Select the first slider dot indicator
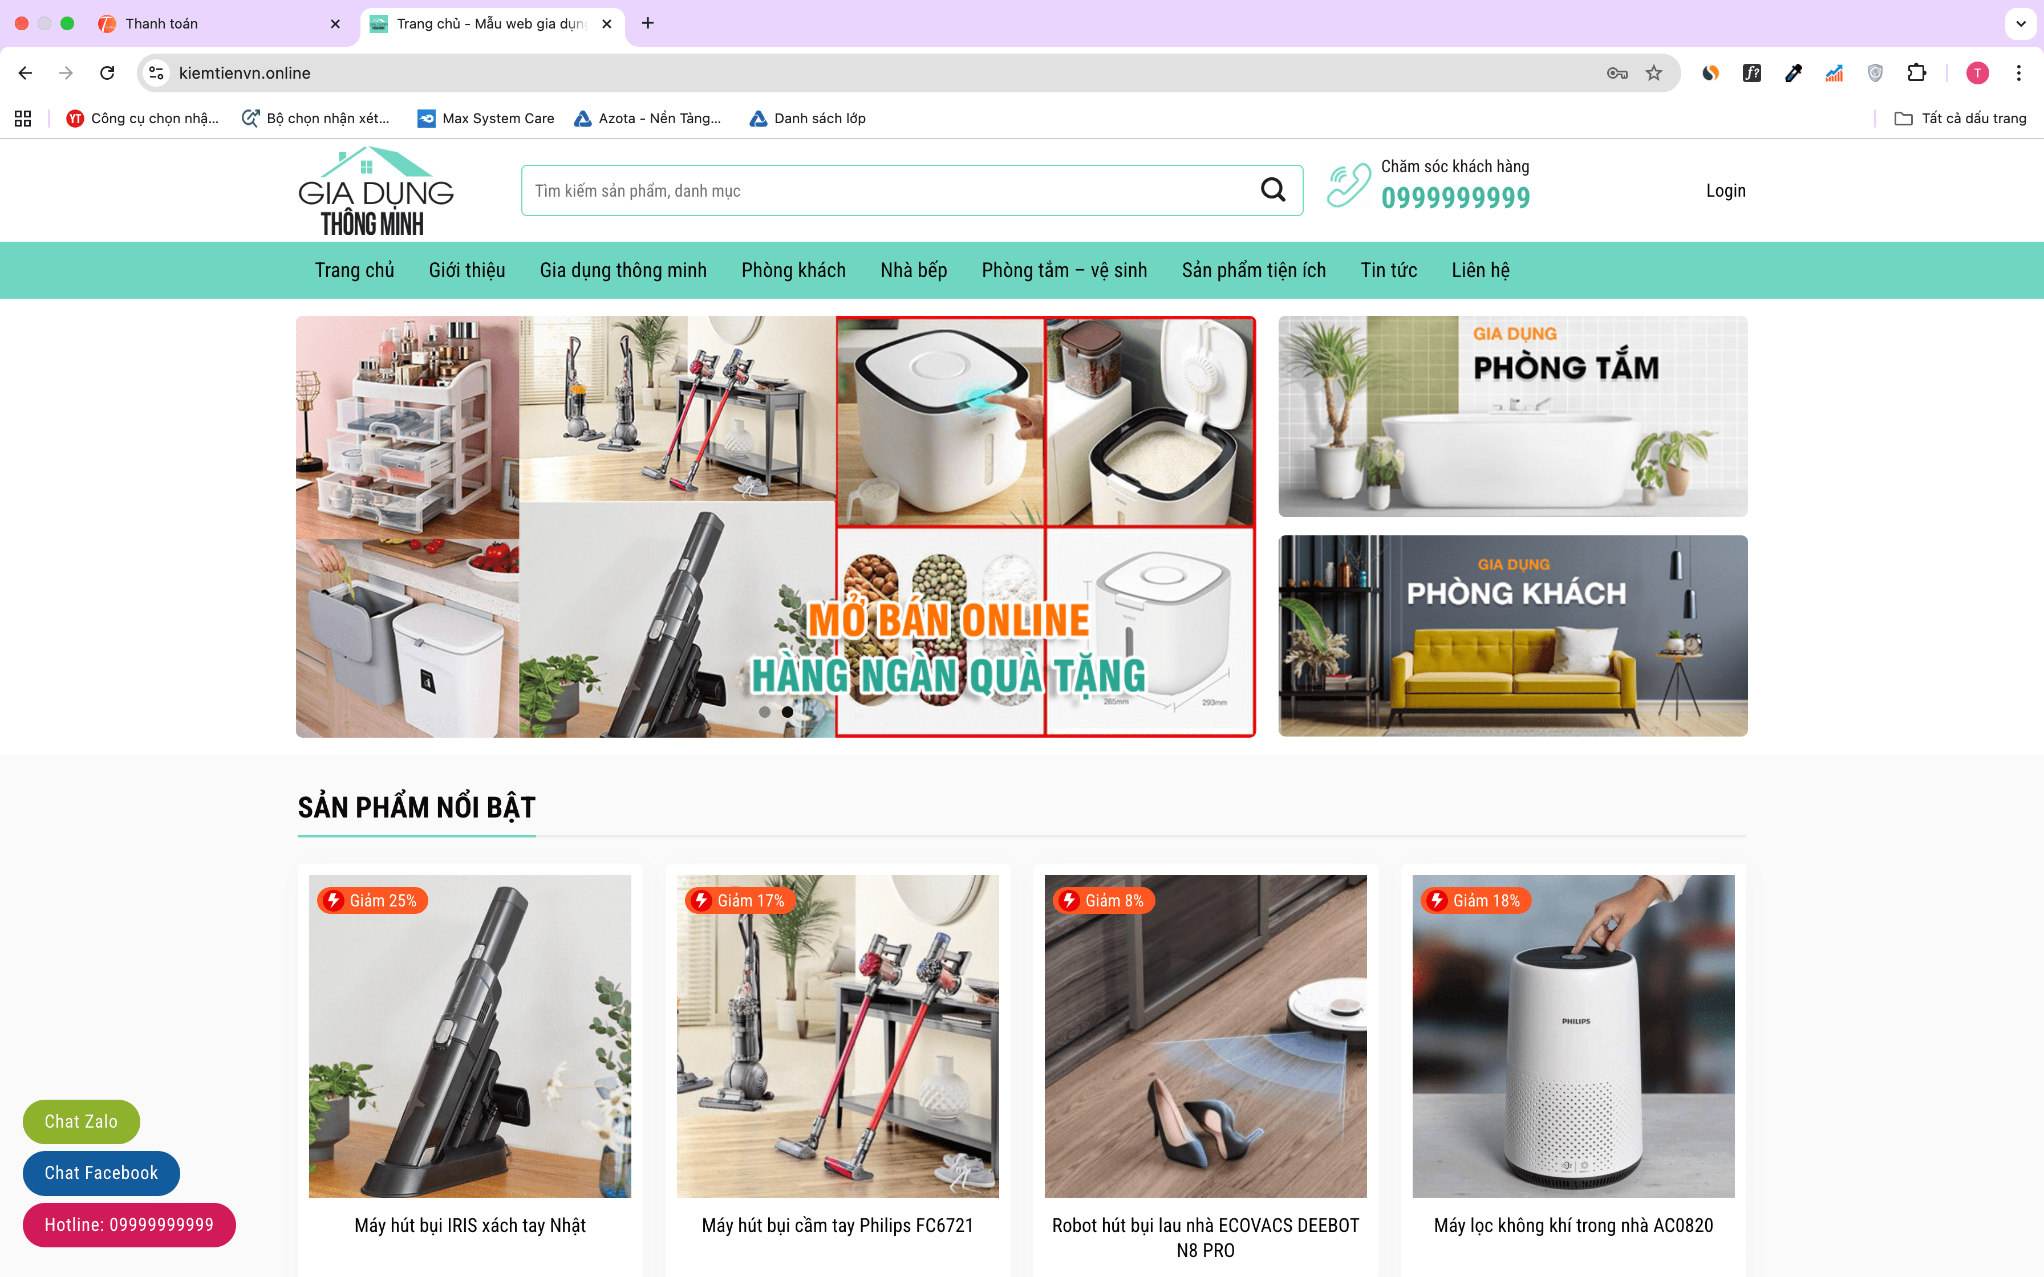The width and height of the screenshot is (2044, 1277). [764, 712]
